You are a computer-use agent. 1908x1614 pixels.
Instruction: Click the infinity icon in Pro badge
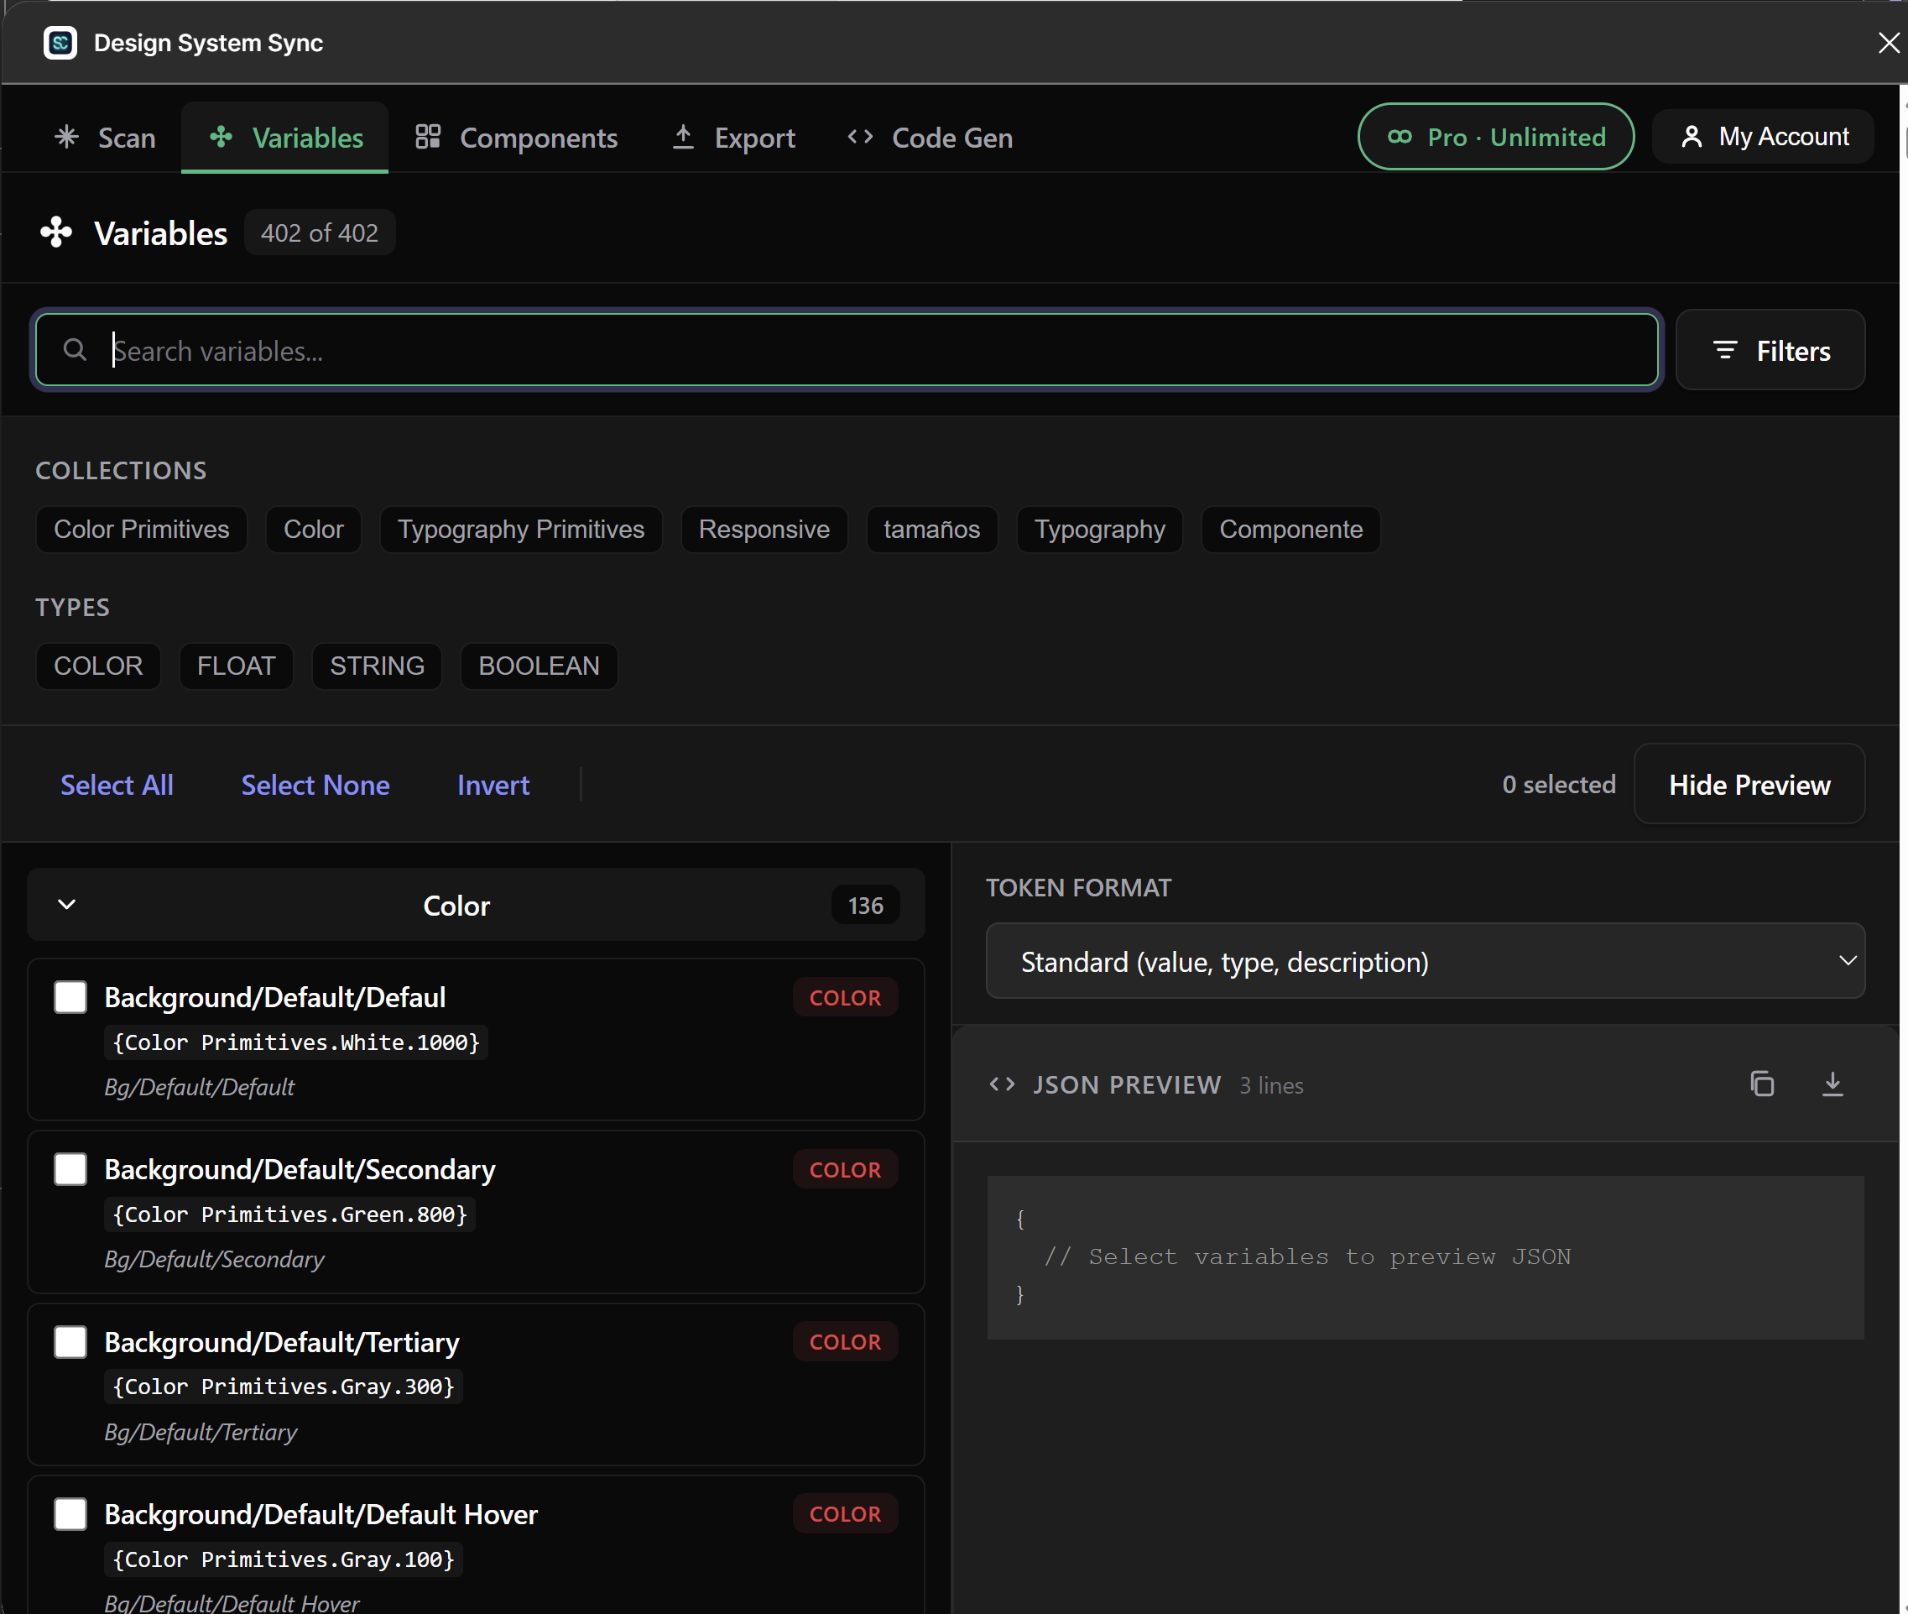1400,138
